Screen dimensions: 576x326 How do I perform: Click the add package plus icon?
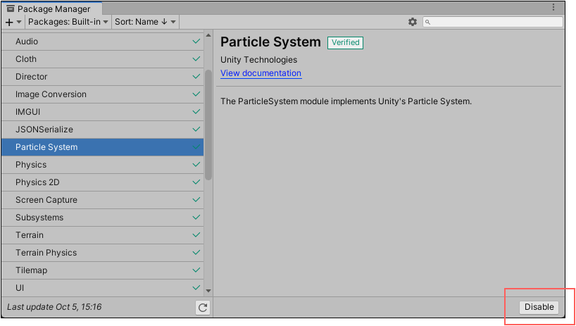(9, 22)
